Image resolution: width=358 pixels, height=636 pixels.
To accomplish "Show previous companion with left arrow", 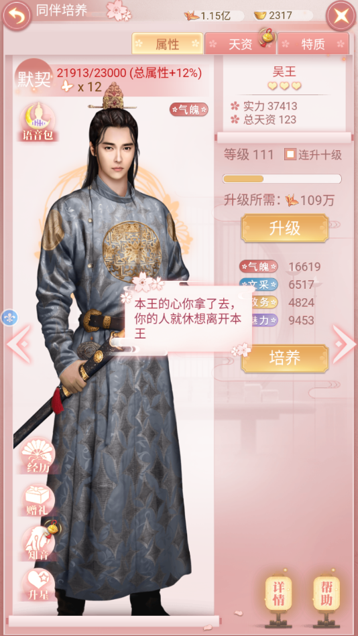I will pyautogui.click(x=19, y=344).
